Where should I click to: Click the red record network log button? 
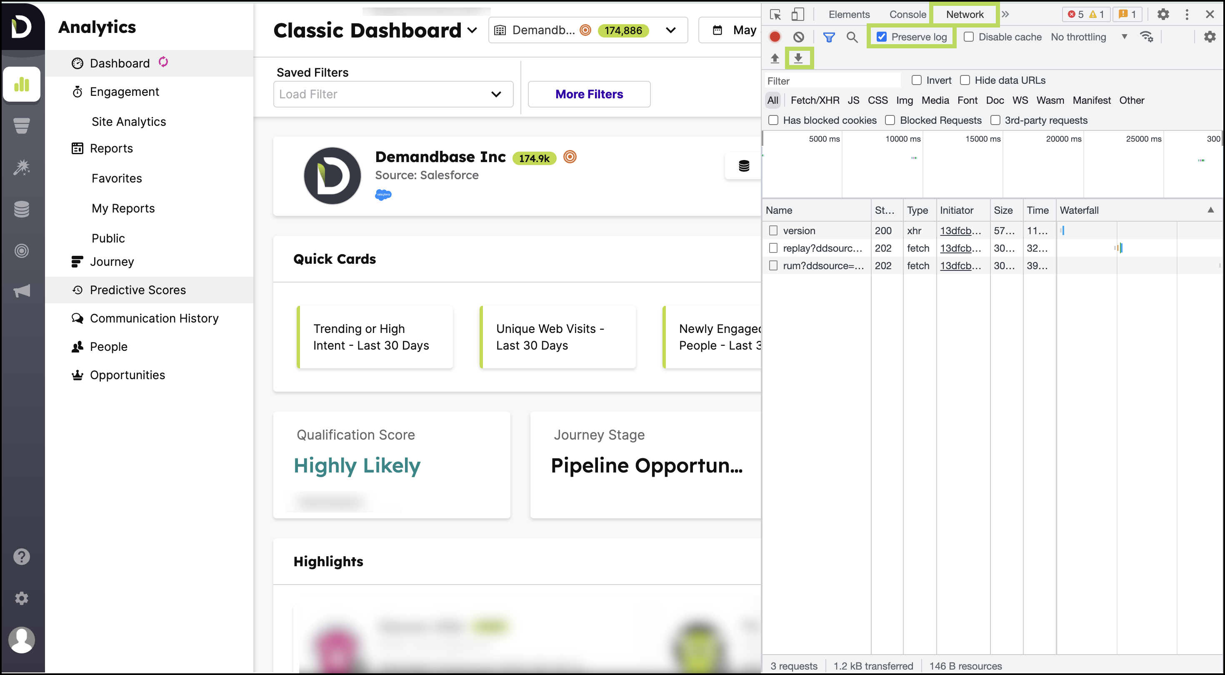tap(775, 37)
